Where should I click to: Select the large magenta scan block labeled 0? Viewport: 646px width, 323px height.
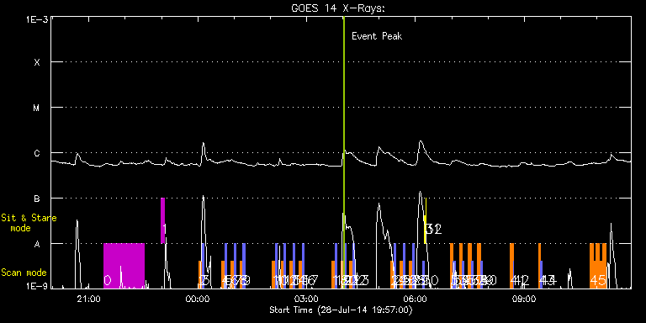pos(124,266)
